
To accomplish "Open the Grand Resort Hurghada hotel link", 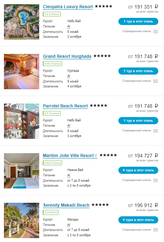I will [x=67, y=56].
